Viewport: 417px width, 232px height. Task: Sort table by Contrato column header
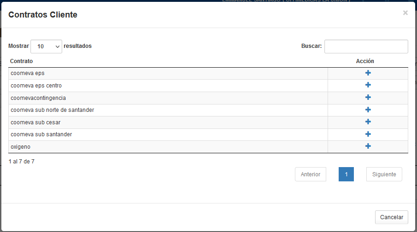click(x=22, y=61)
